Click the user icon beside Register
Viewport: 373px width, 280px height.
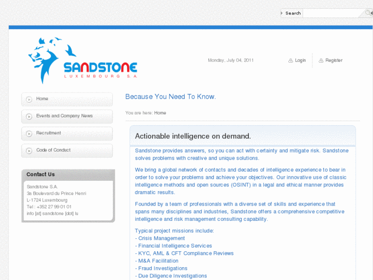click(x=321, y=61)
